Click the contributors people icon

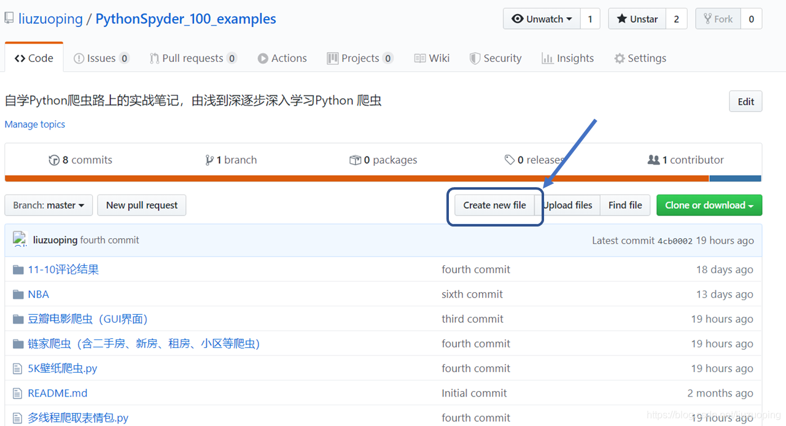pos(653,160)
